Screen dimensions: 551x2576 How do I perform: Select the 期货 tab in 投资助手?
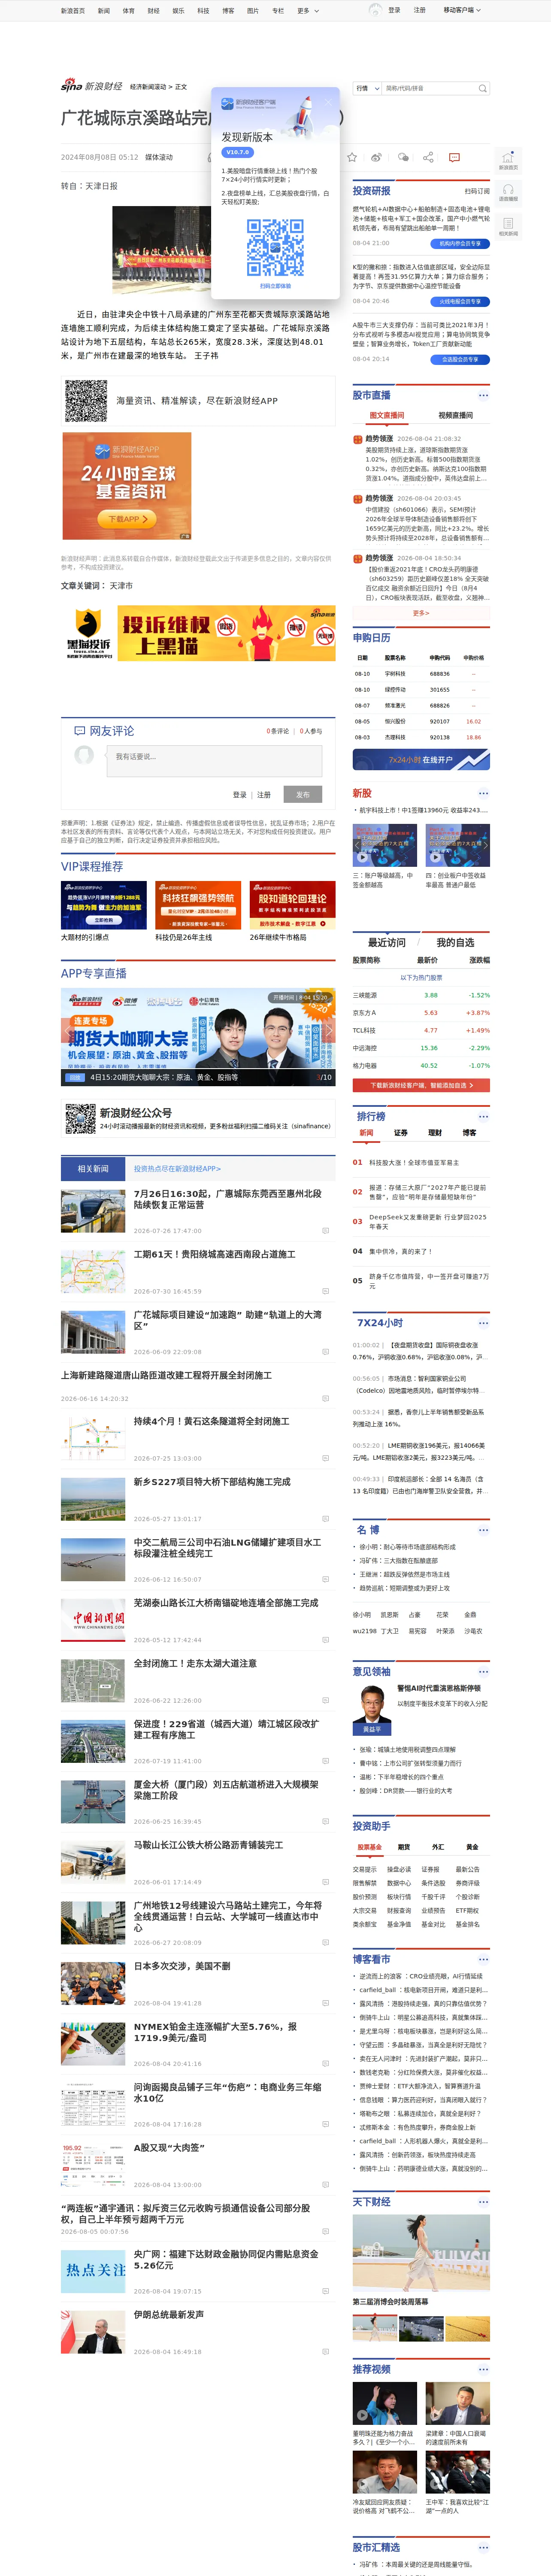click(403, 1847)
